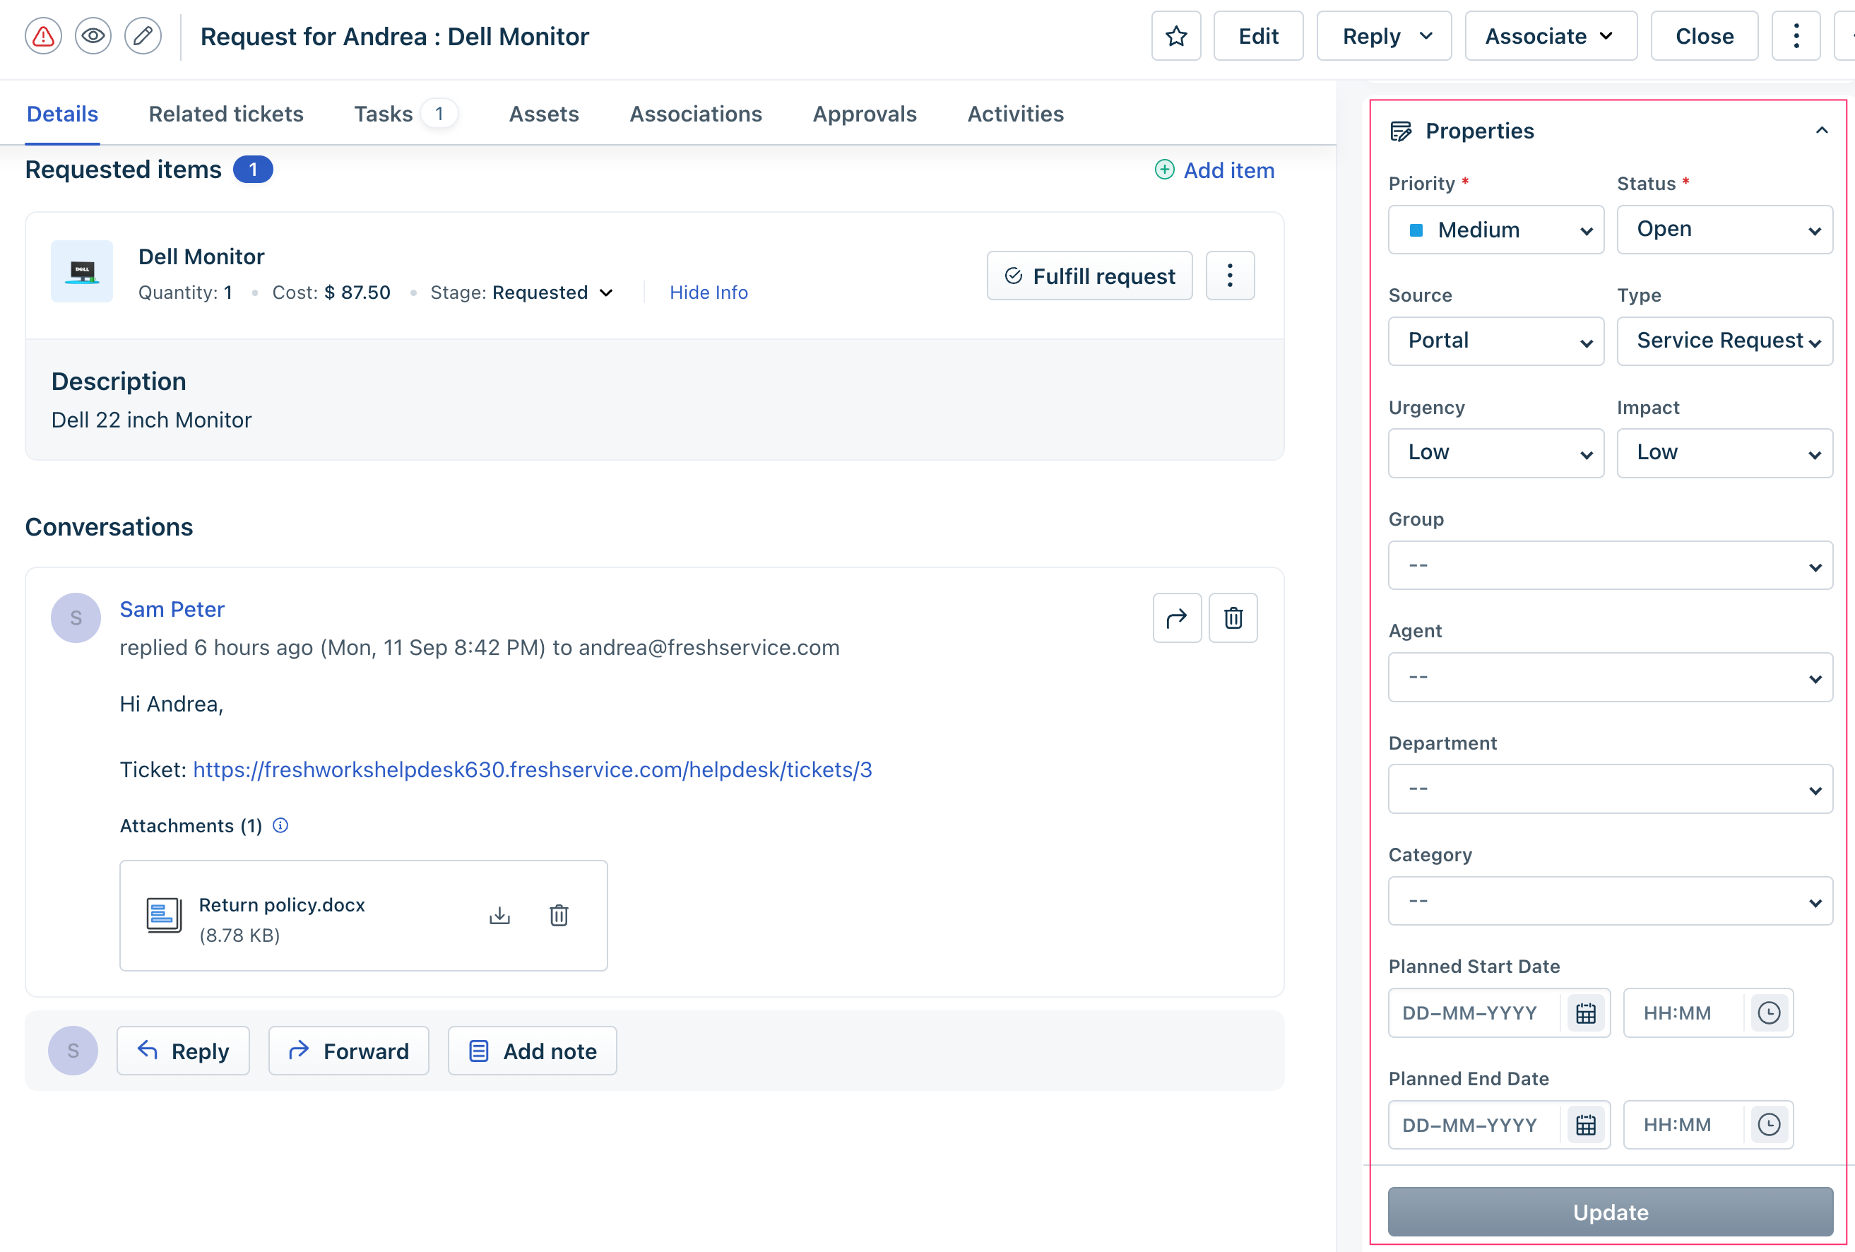Click the Planned End Date input field

tap(1475, 1125)
